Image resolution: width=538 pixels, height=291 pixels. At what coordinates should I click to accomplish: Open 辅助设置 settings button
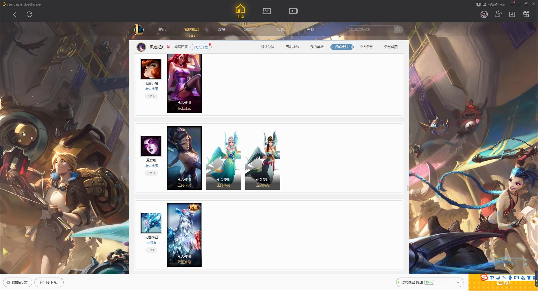pyautogui.click(x=17, y=282)
